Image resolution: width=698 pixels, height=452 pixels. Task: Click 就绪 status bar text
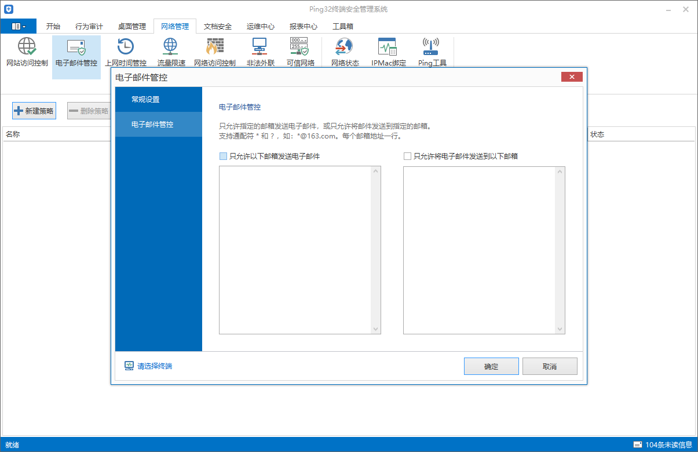[12, 445]
